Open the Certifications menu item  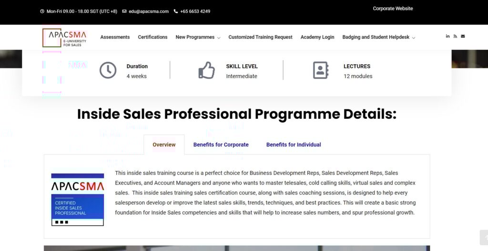click(x=152, y=37)
